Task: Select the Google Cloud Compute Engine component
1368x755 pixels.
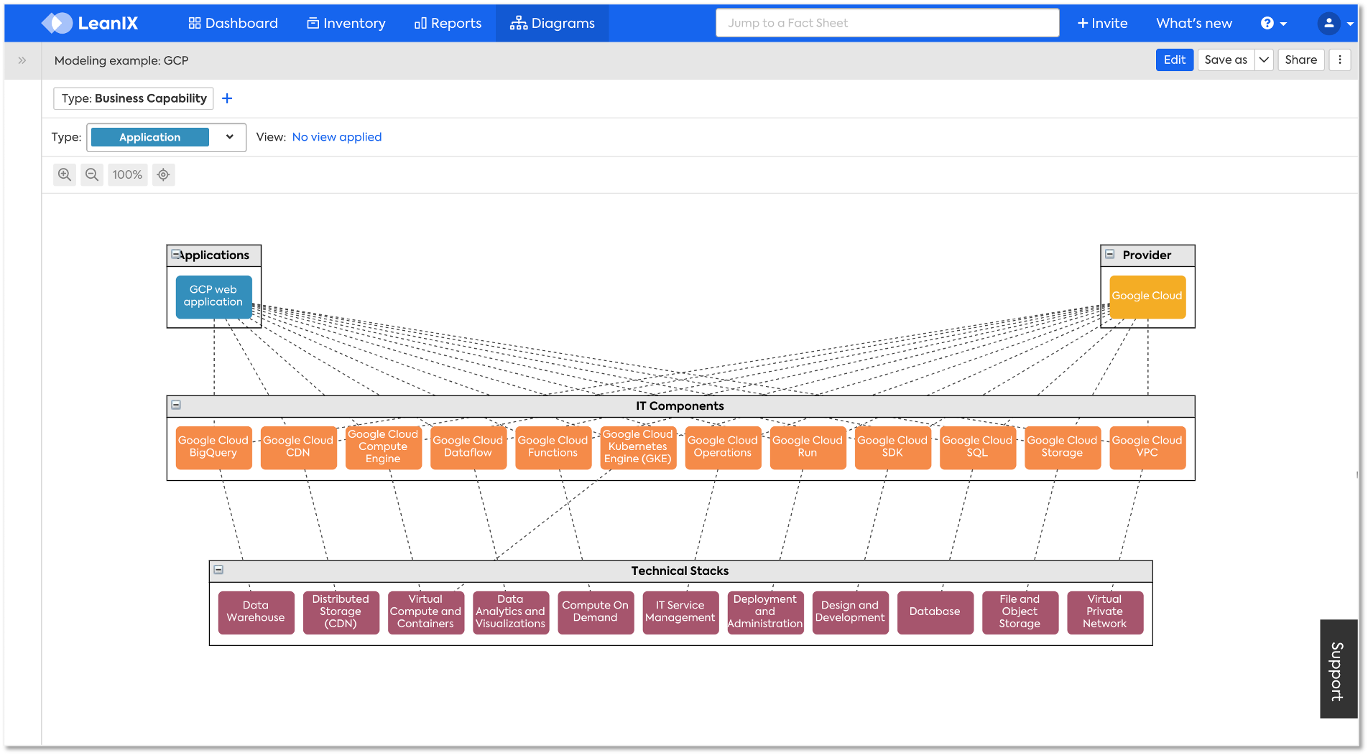Action: (x=383, y=447)
